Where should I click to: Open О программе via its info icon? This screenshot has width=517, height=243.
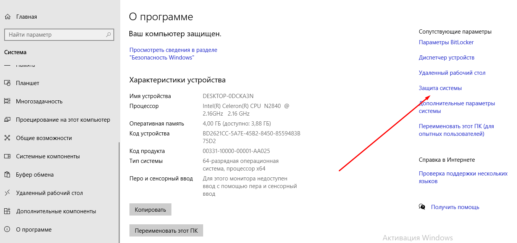click(x=7, y=229)
